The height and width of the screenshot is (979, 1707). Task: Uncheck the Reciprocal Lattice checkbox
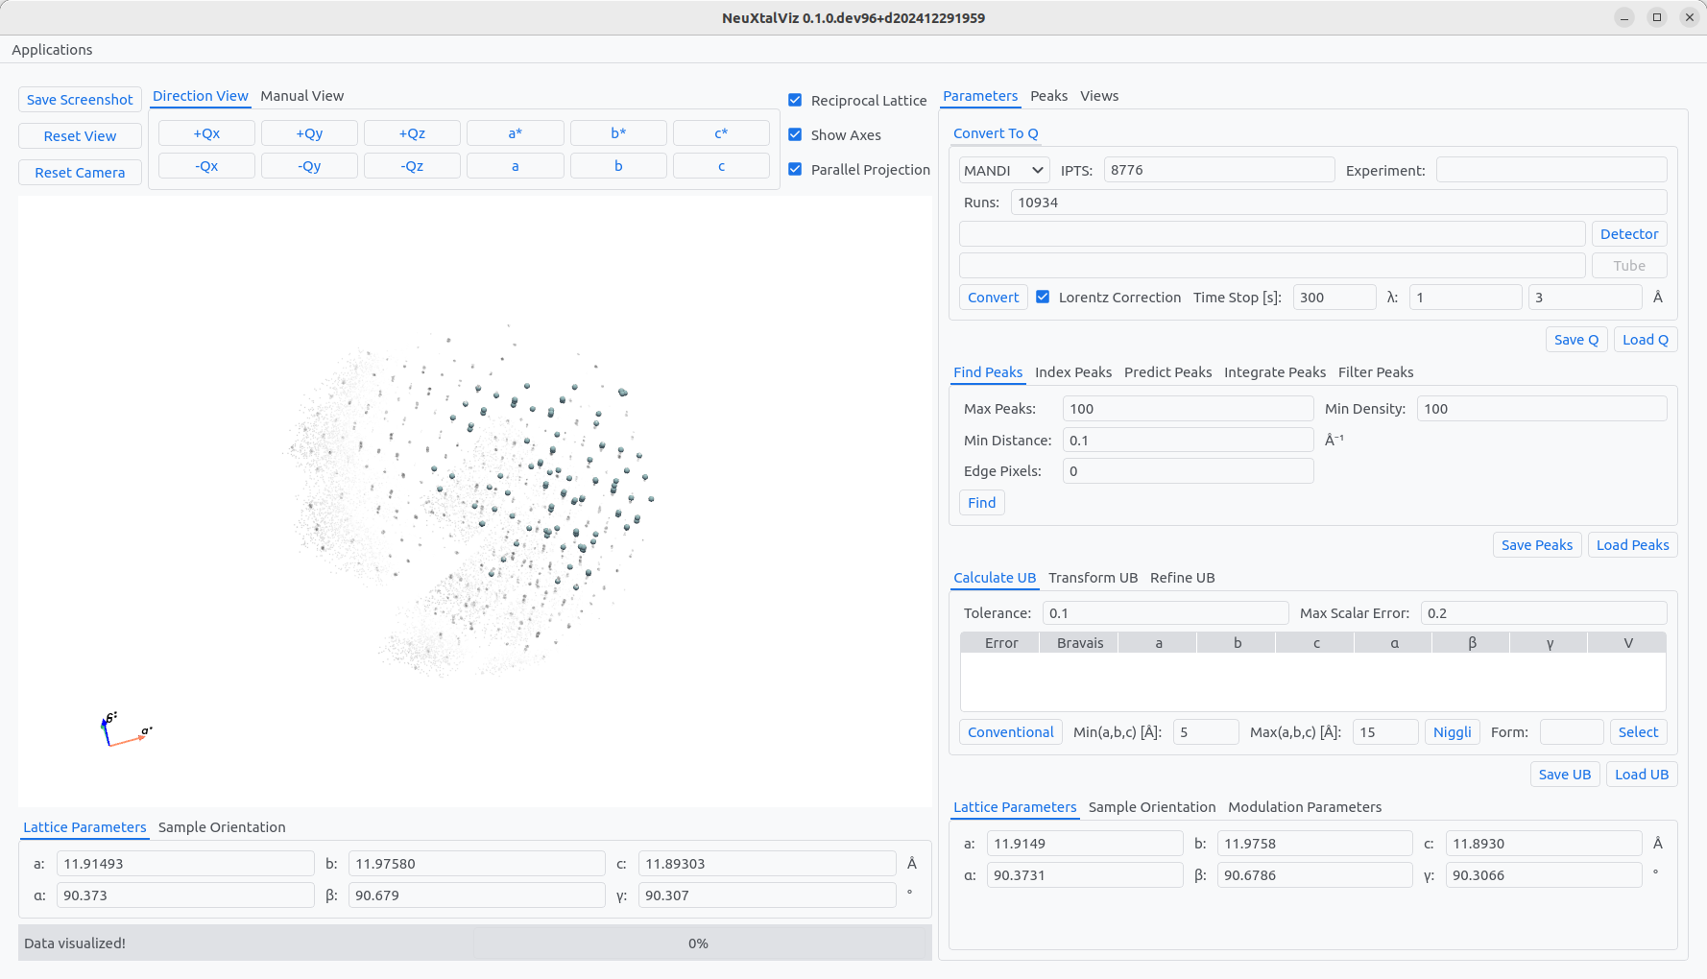pos(795,100)
